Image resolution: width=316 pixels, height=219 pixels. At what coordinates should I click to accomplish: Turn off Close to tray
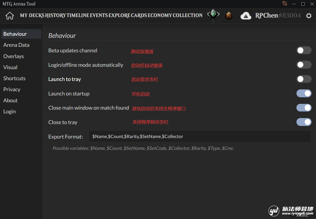(x=304, y=122)
